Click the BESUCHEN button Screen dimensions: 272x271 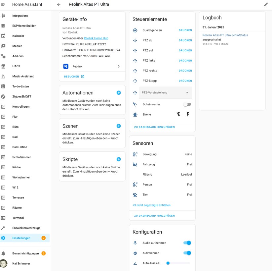point(74,77)
